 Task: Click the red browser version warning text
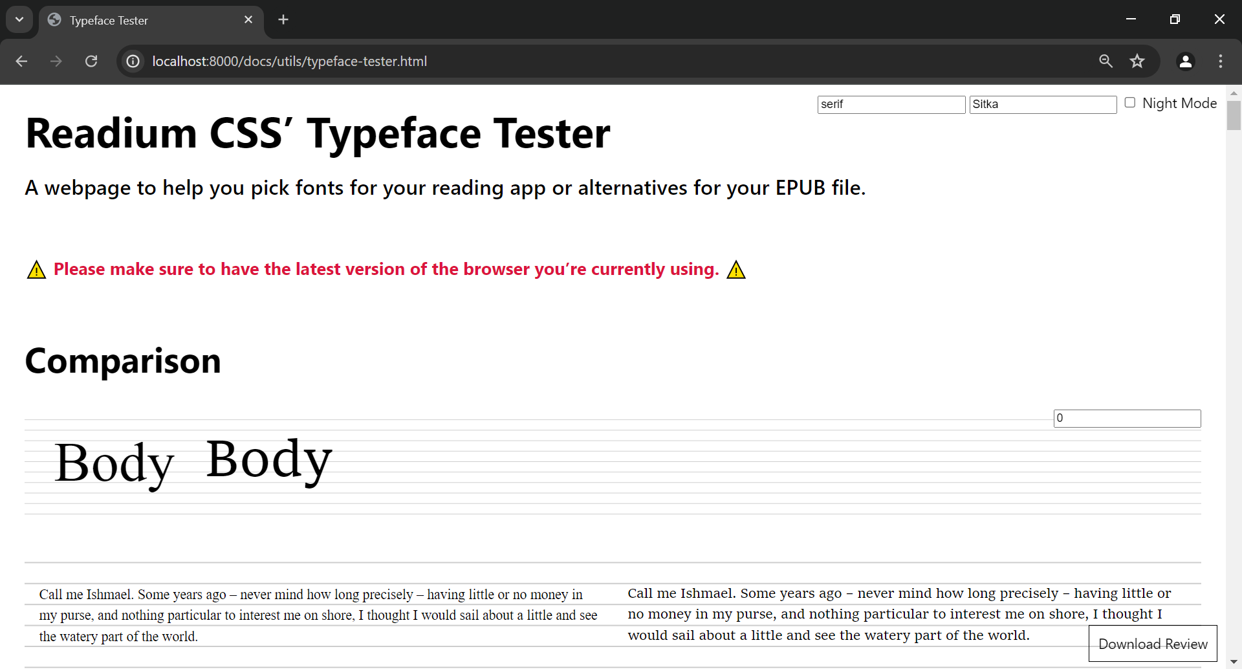(386, 269)
